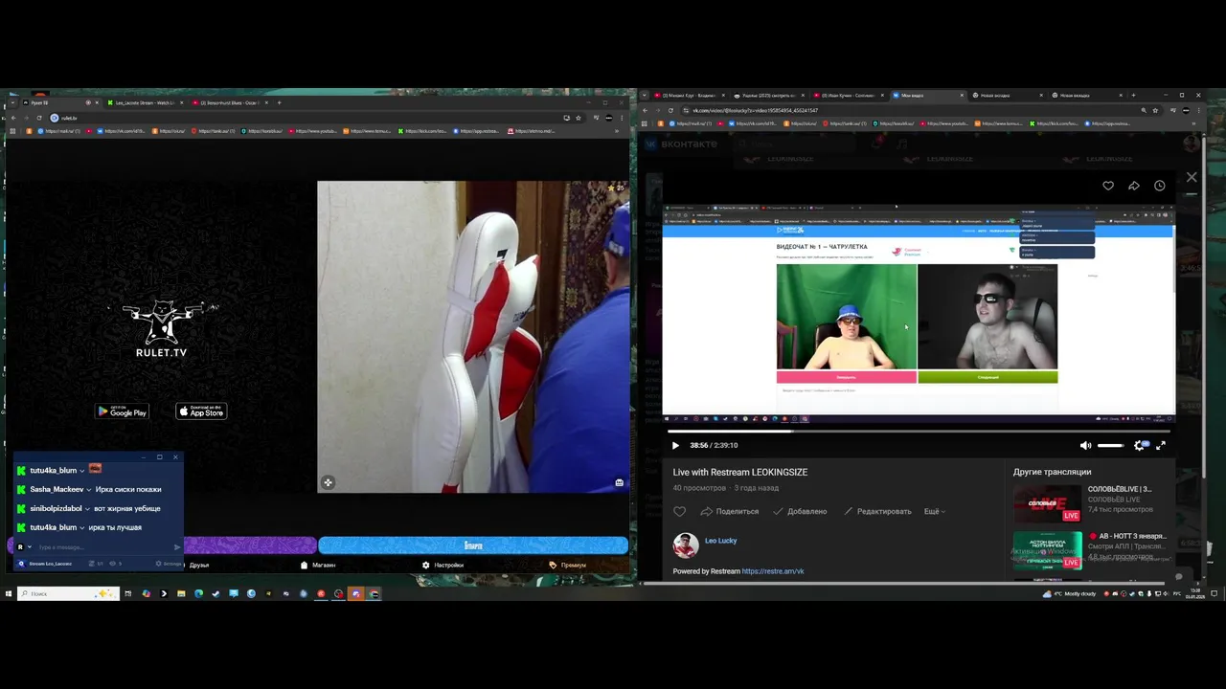
Task: Click the move icon on the rulet.tv webcam
Action: (328, 482)
